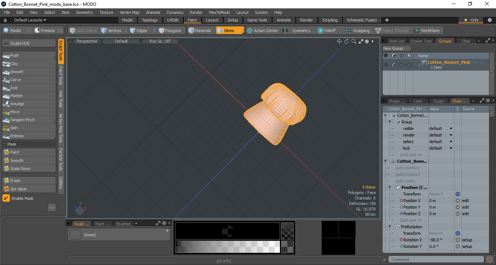Toggle Rotation X keyframe circle
The height and width of the screenshot is (265, 496).
click(x=457, y=240)
